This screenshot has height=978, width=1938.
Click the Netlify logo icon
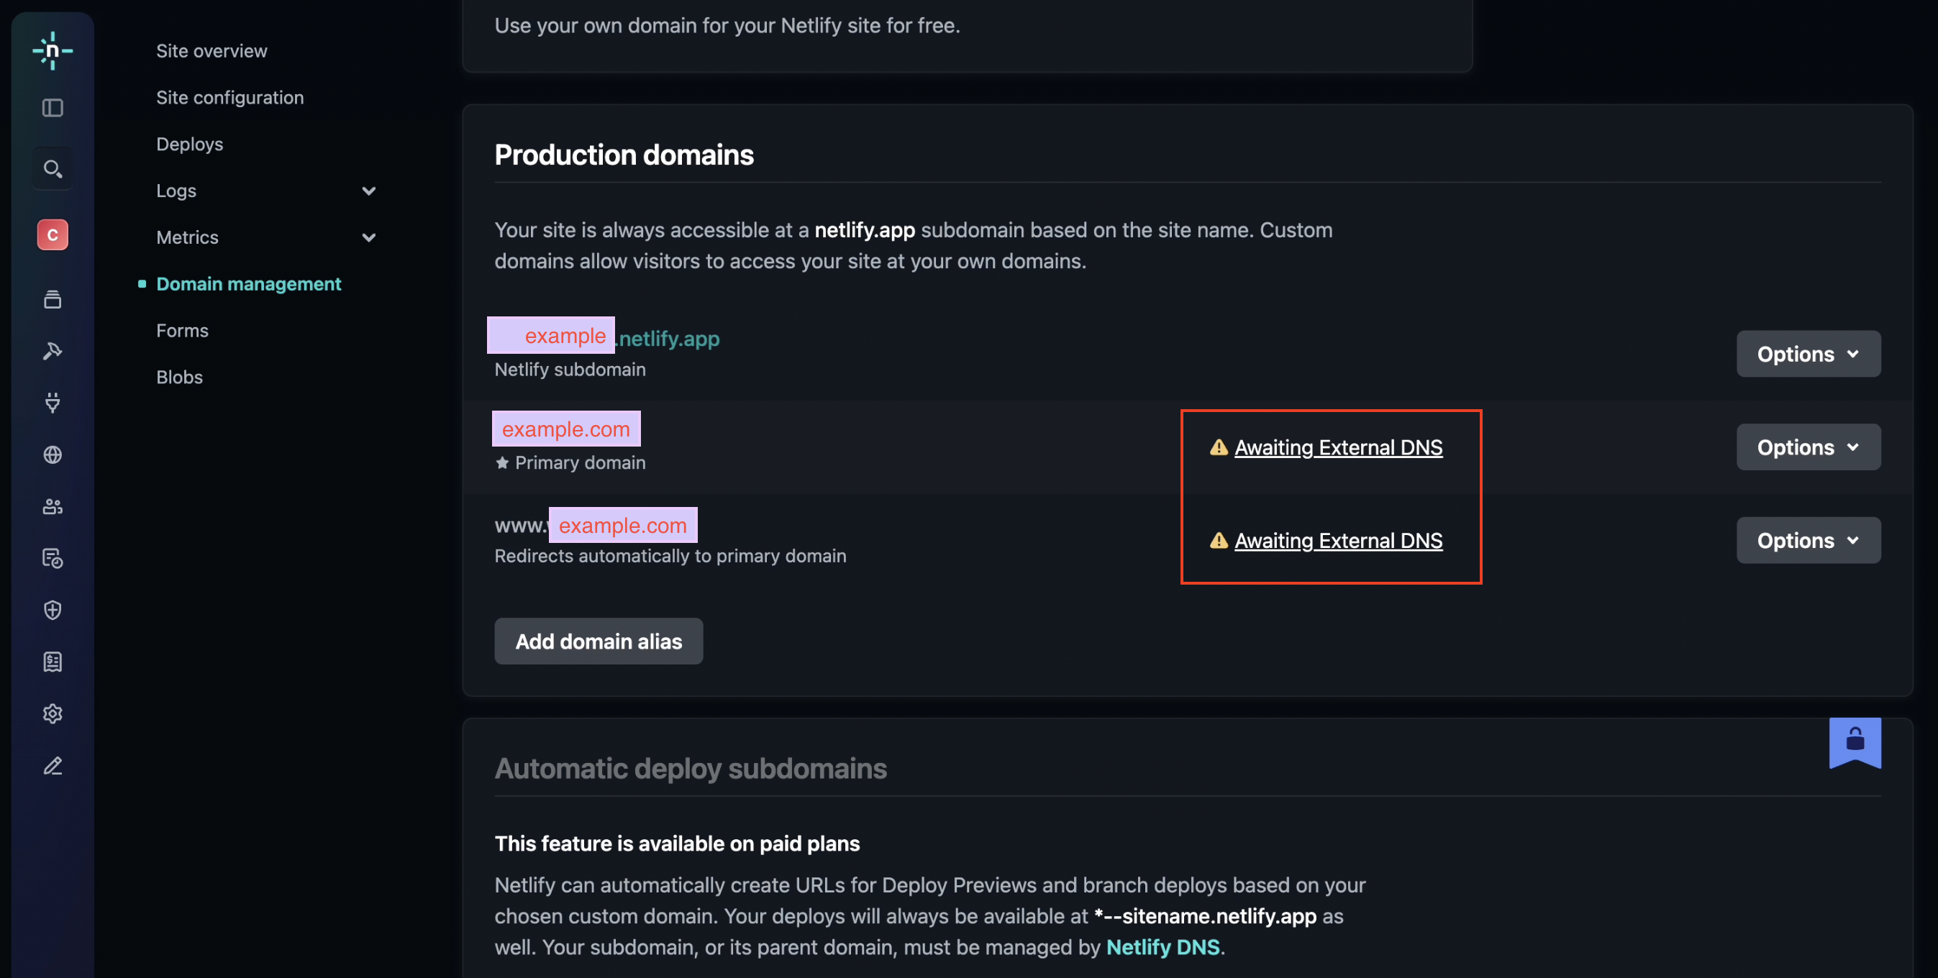click(53, 50)
